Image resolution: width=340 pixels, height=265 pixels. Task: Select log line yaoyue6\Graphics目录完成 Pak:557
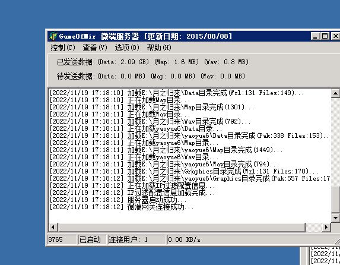click(x=190, y=179)
